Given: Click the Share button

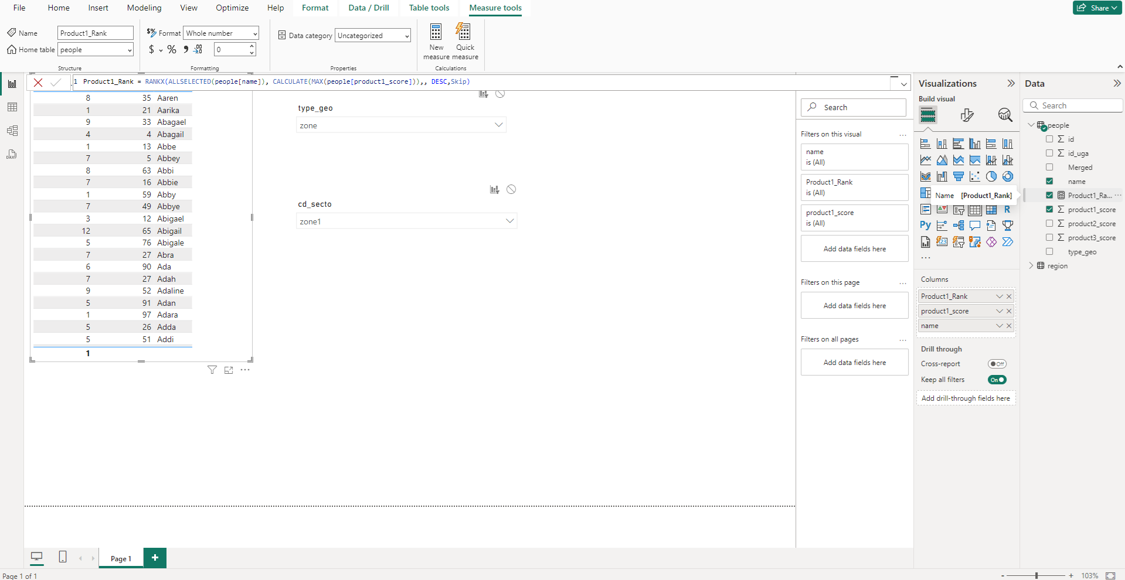Looking at the screenshot, I should click(1097, 8).
